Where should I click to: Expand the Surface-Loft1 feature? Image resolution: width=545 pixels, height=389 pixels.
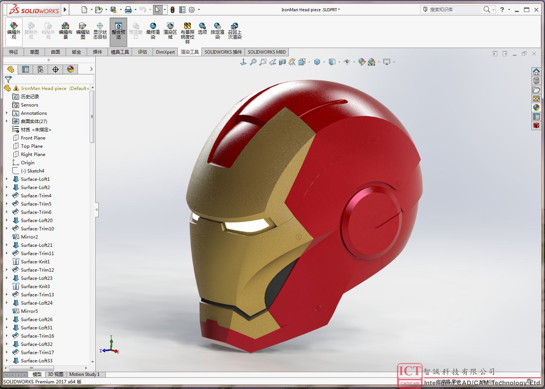pyautogui.click(x=7, y=179)
